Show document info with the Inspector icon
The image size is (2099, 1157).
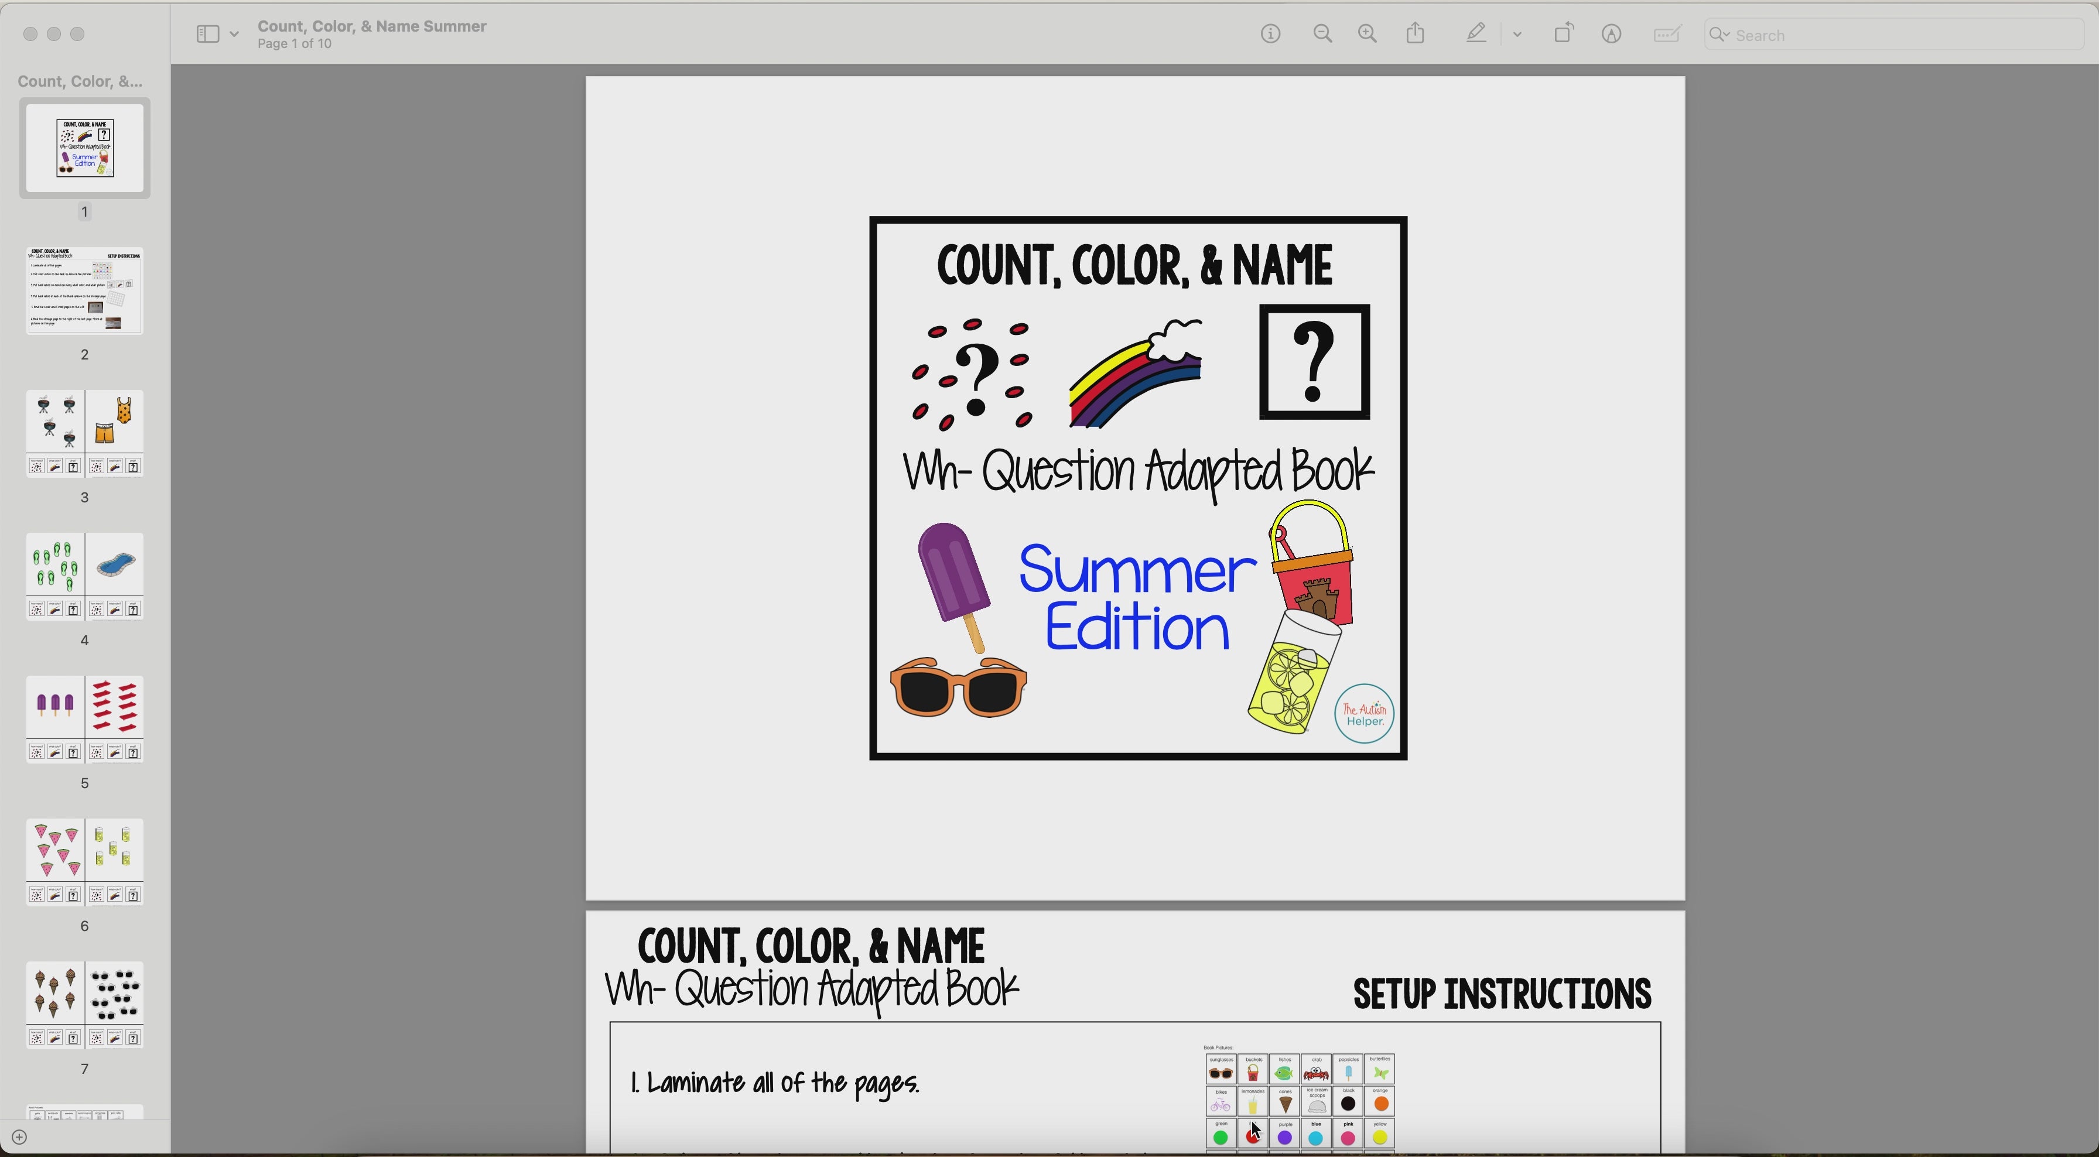tap(1270, 33)
